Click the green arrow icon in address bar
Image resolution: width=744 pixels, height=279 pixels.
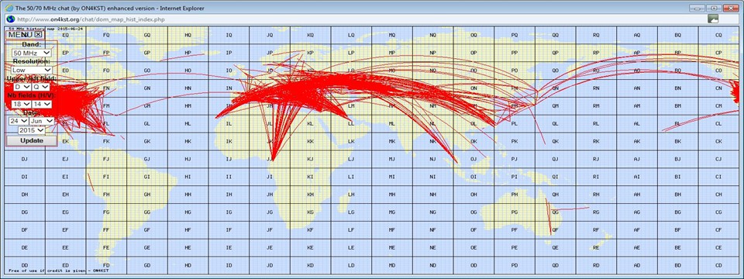(713, 19)
